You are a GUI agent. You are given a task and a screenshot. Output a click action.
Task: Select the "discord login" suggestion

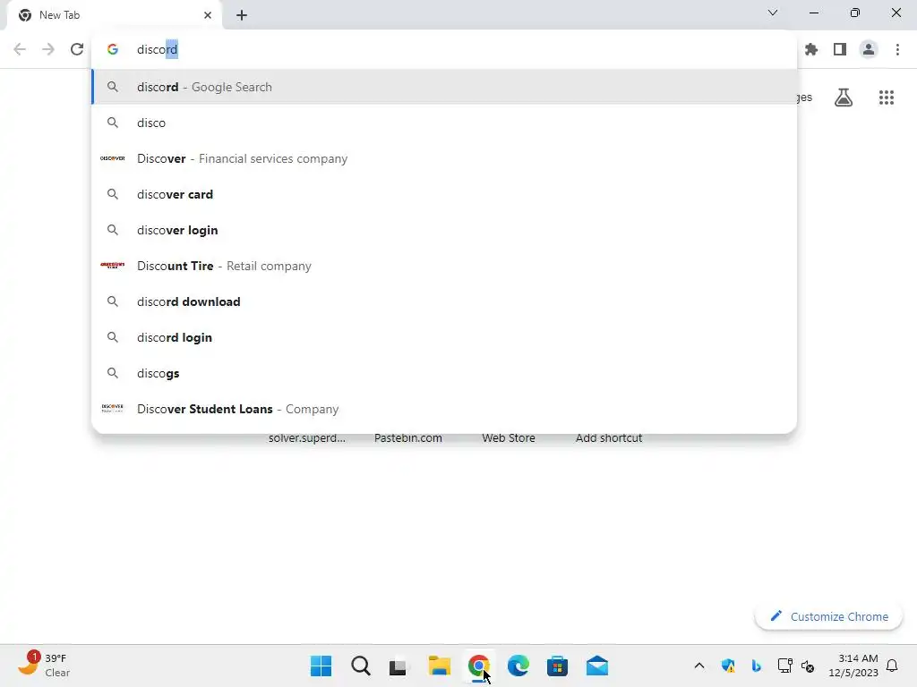[444, 337]
